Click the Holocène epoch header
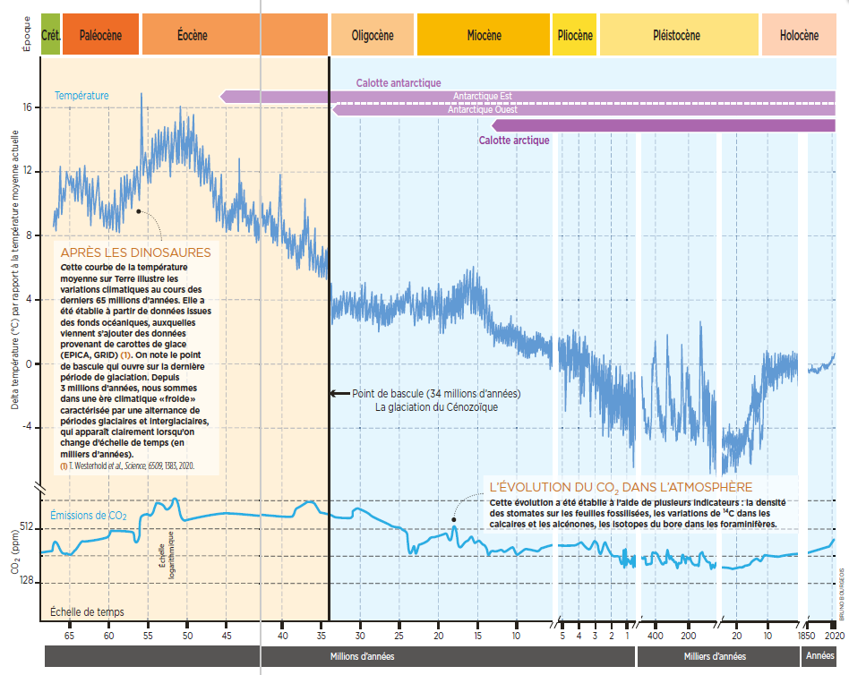 [x=799, y=36]
